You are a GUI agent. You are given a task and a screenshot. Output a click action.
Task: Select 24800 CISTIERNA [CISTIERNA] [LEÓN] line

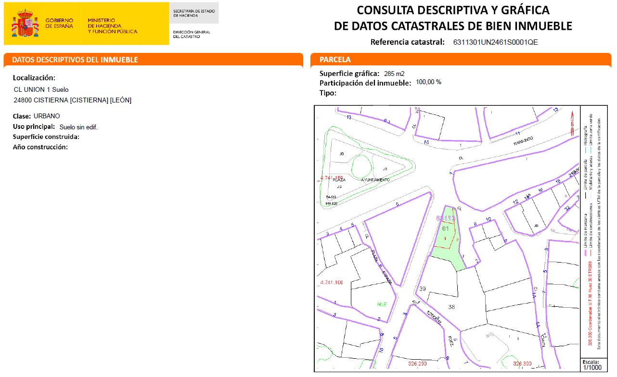73,100
